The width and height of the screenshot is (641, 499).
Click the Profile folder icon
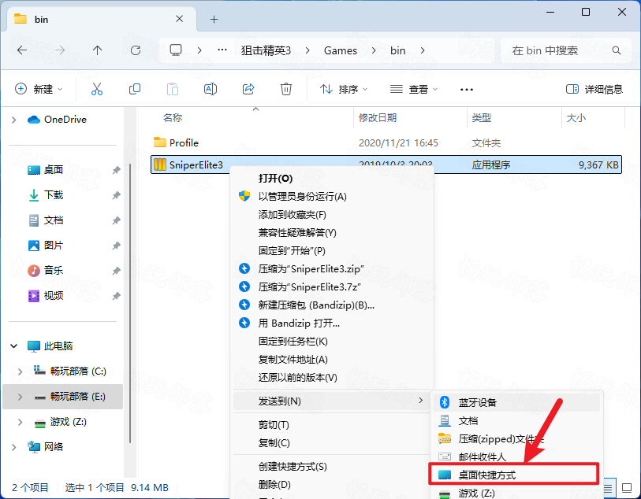(x=159, y=142)
